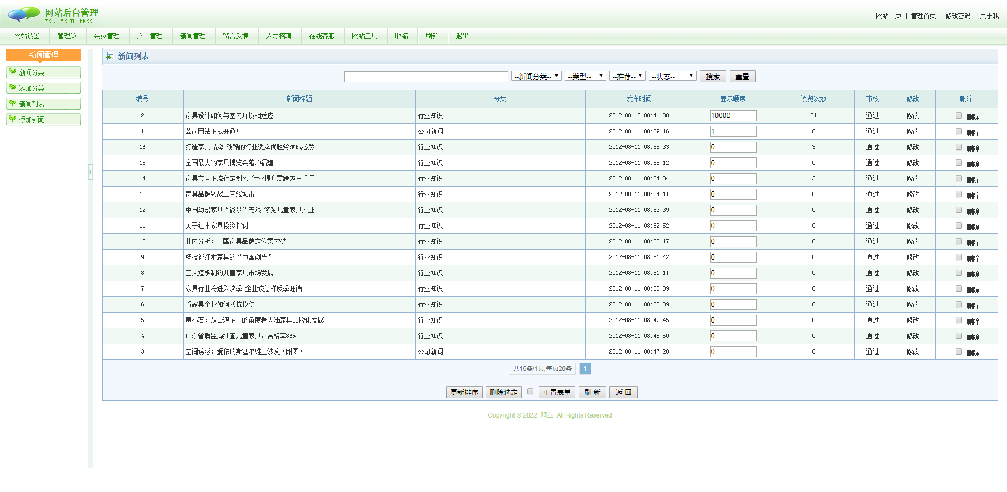Click the 新闻标题 column header
The width and height of the screenshot is (1007, 492).
click(x=299, y=99)
